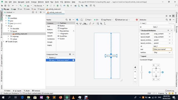The image size is (178, 100).
Task: Open Palette panel settings gear
Action: coord(70,20)
